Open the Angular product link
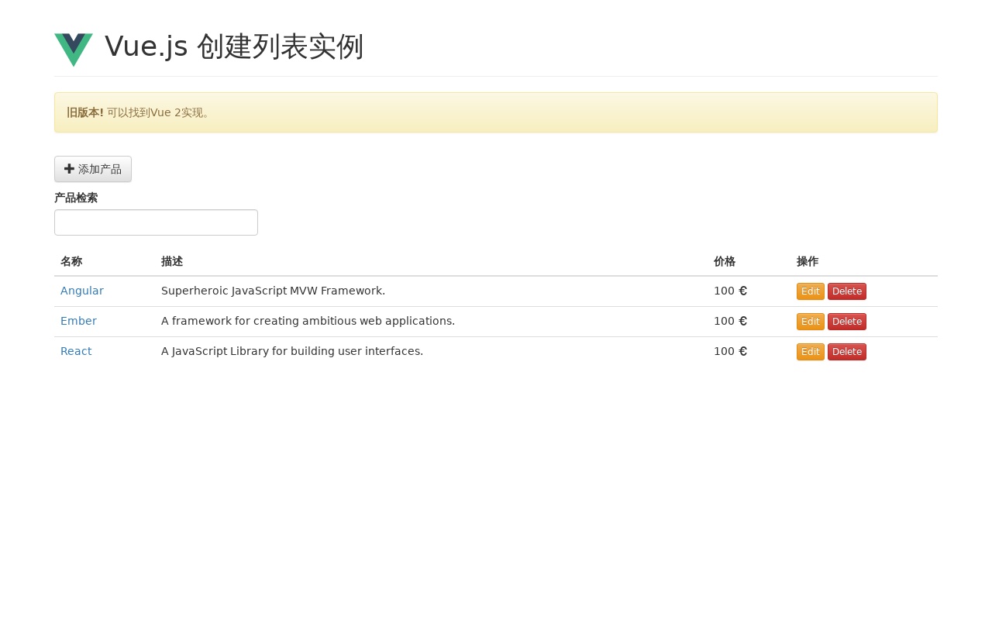This screenshot has height=620, width=992. pos(82,291)
